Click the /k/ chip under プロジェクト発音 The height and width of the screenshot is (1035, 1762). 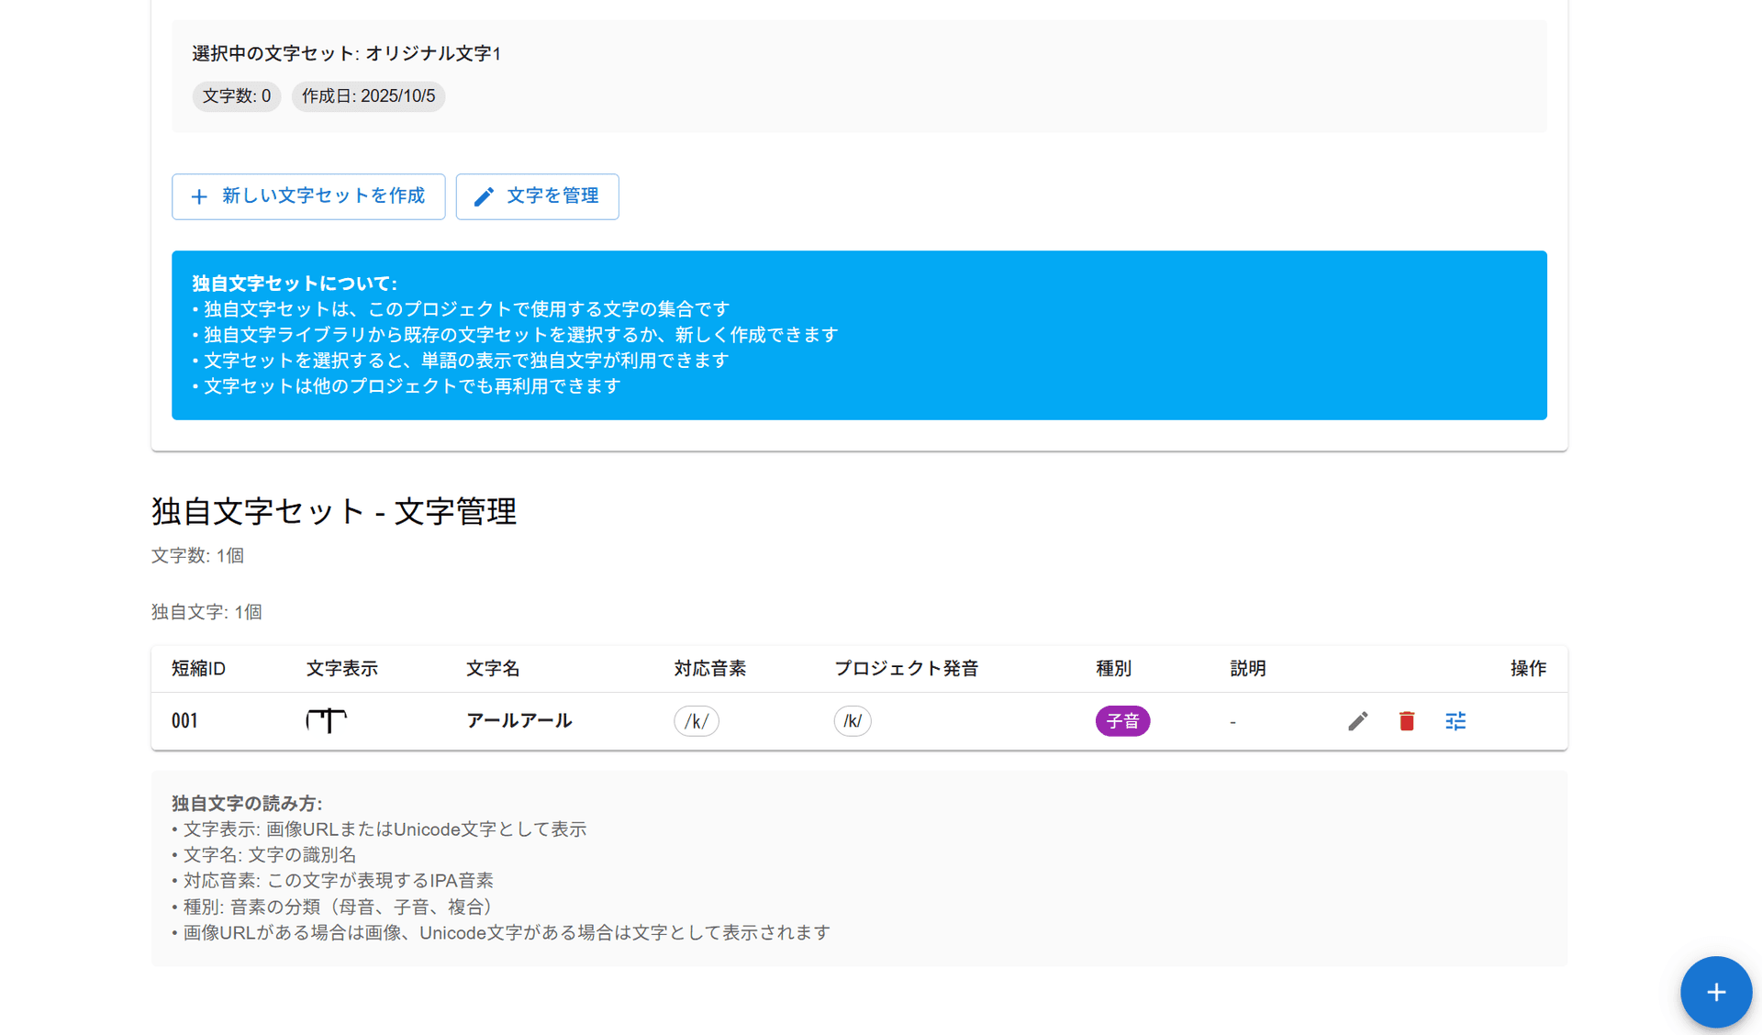pos(852,721)
